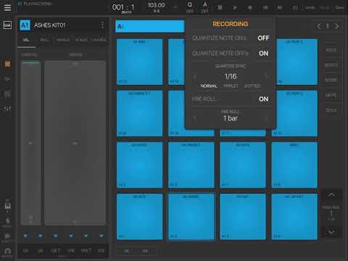Viewport: 348px width, 261px height.
Task: Go to next pad page with right chevron
Action: pyautogui.click(x=336, y=26)
